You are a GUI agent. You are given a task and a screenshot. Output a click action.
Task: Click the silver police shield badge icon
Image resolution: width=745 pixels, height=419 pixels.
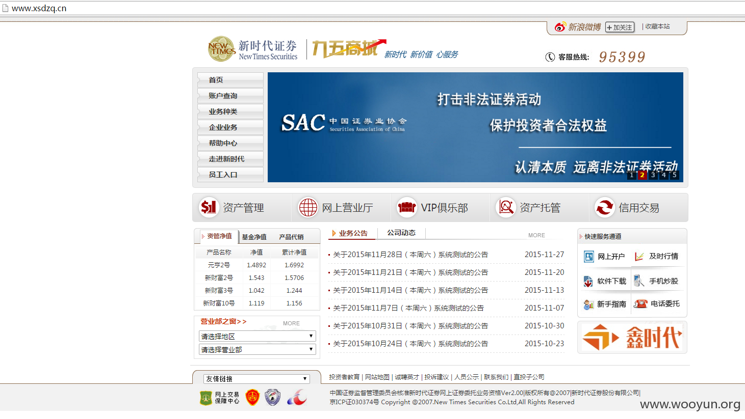(272, 397)
